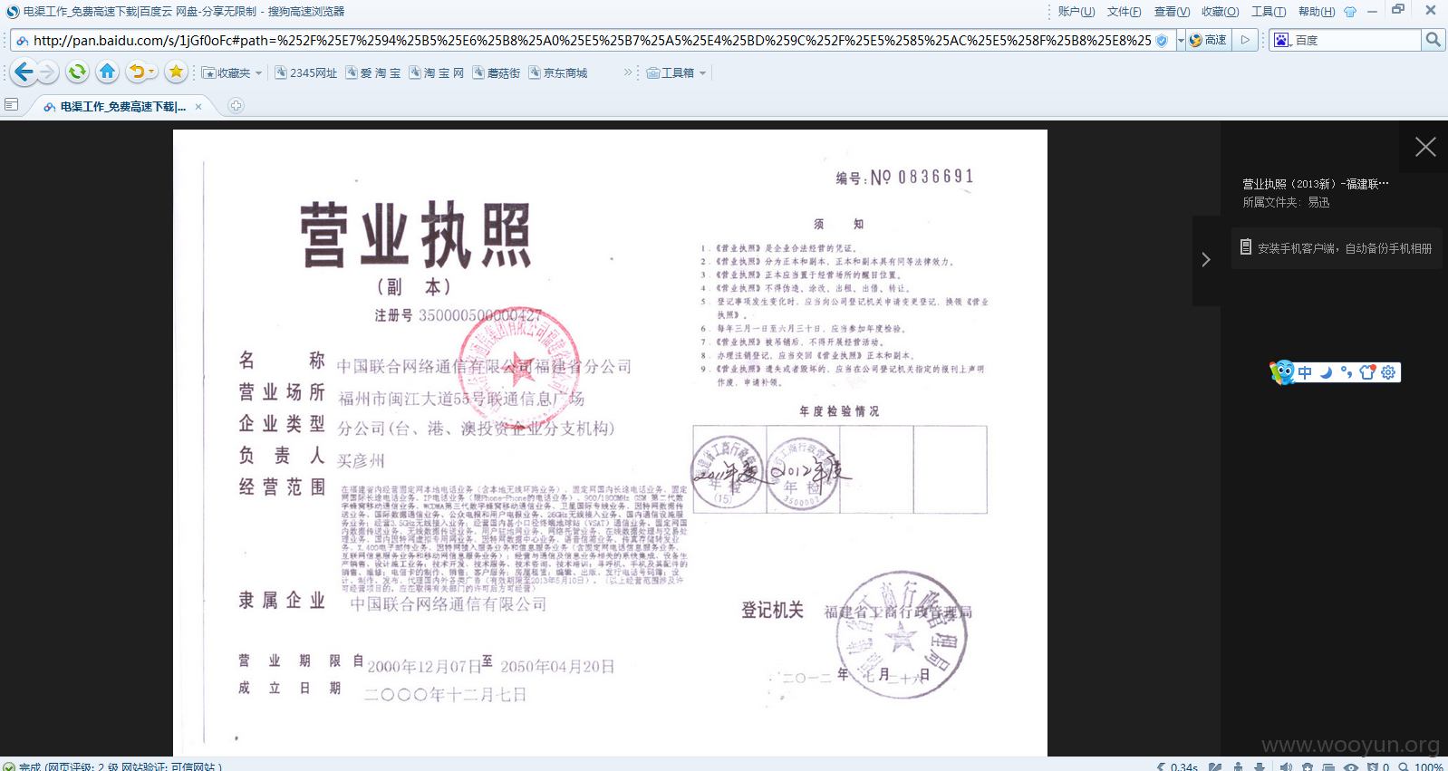Open the 2345网址 bookmark
This screenshot has height=771, width=1448.
tap(306, 72)
